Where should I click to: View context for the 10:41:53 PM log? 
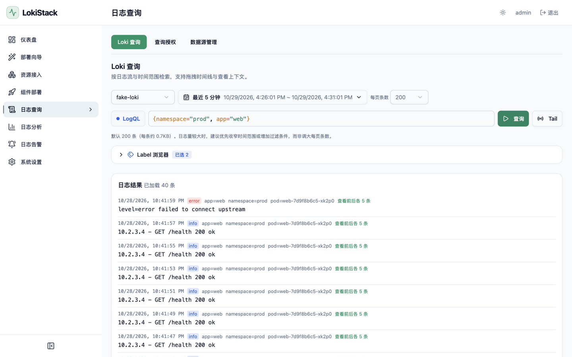pyautogui.click(x=352, y=269)
